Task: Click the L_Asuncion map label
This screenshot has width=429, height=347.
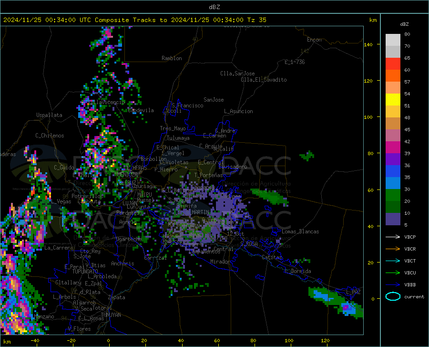Action: point(238,111)
